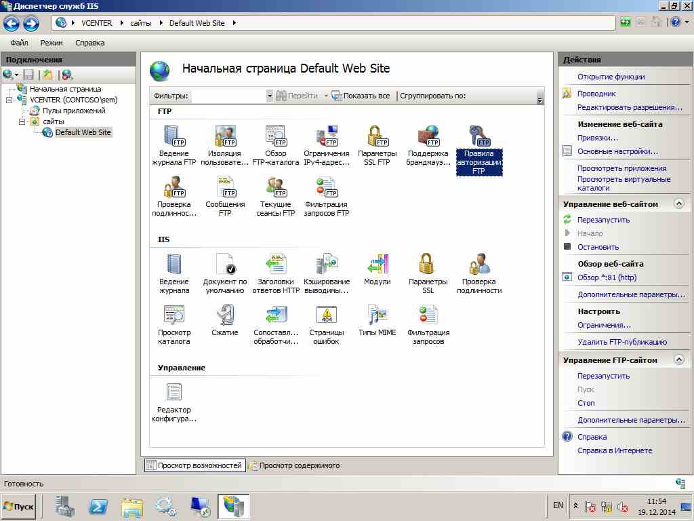Open Просмотр каталога feature
The width and height of the screenshot is (694, 521).
tap(174, 324)
